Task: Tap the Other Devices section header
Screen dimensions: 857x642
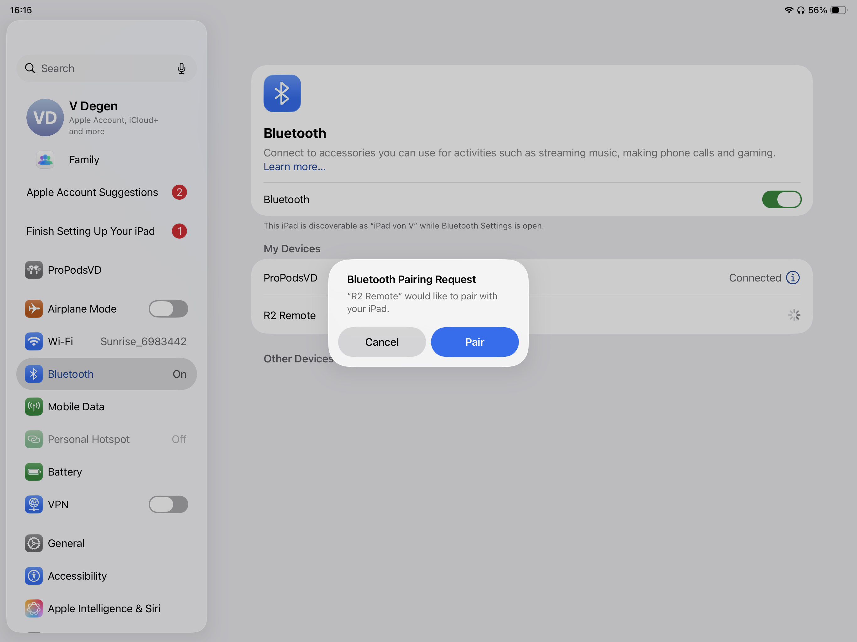Action: [298, 359]
